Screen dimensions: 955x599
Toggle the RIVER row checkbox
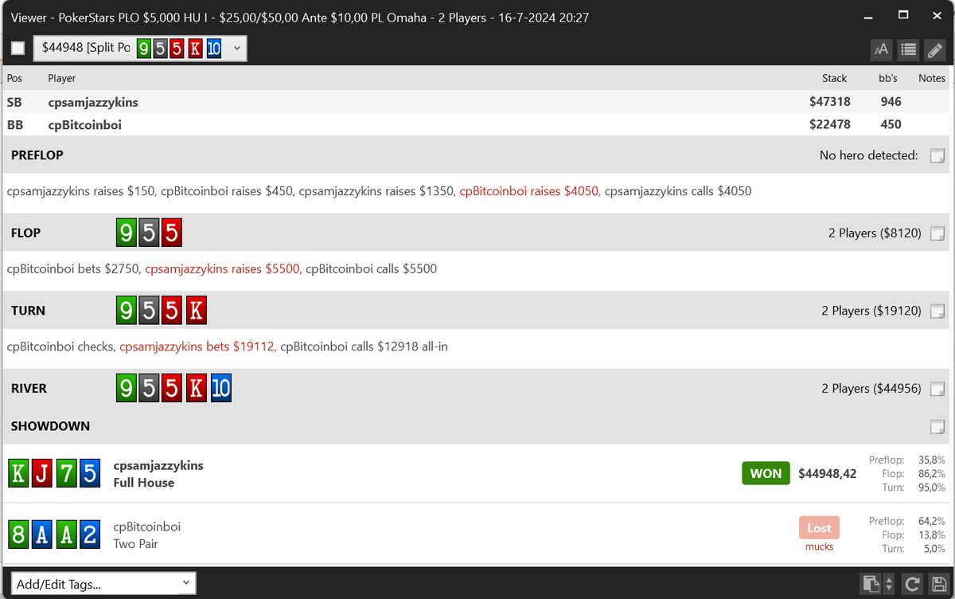[937, 389]
